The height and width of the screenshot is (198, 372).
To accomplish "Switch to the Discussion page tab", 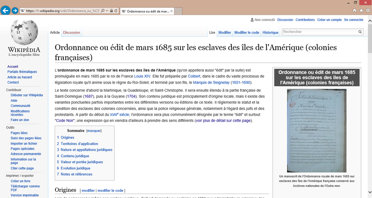I will point(71,32).
